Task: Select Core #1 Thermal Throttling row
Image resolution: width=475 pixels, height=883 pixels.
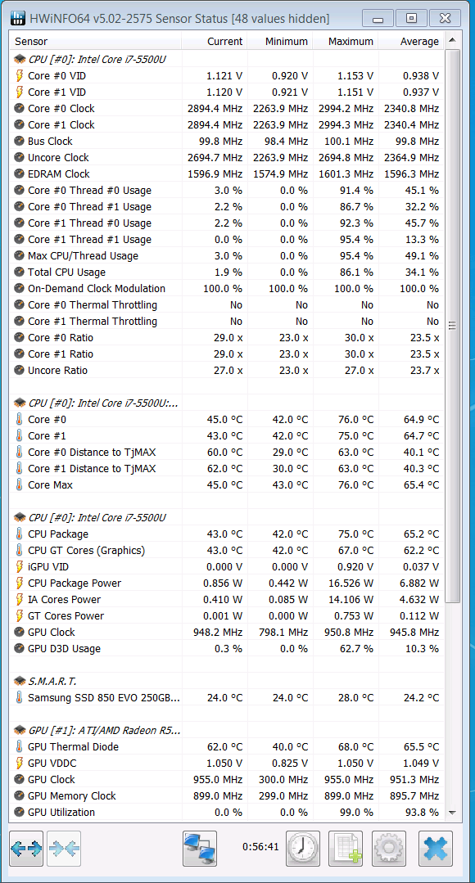Action: (227, 321)
